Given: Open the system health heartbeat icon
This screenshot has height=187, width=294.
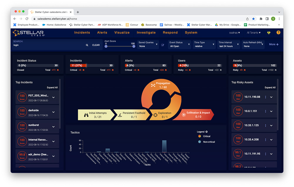Looking at the screenshot, I should [x=269, y=33].
